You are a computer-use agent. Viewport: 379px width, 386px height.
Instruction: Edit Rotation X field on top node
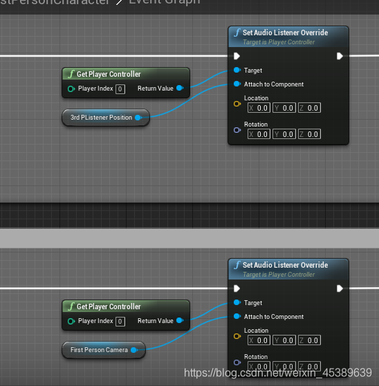(x=259, y=134)
